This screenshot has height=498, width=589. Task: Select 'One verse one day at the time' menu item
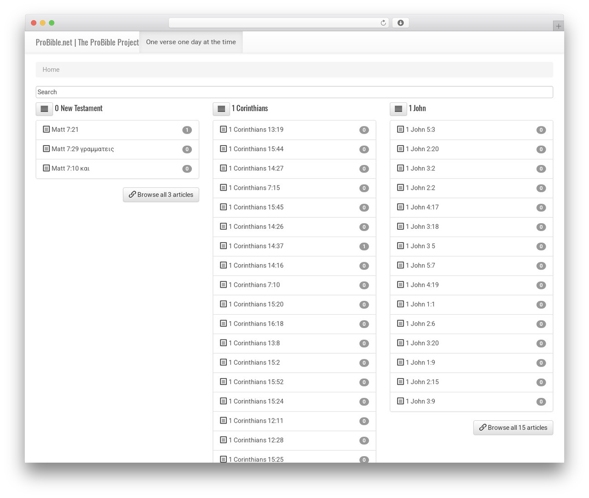191,42
